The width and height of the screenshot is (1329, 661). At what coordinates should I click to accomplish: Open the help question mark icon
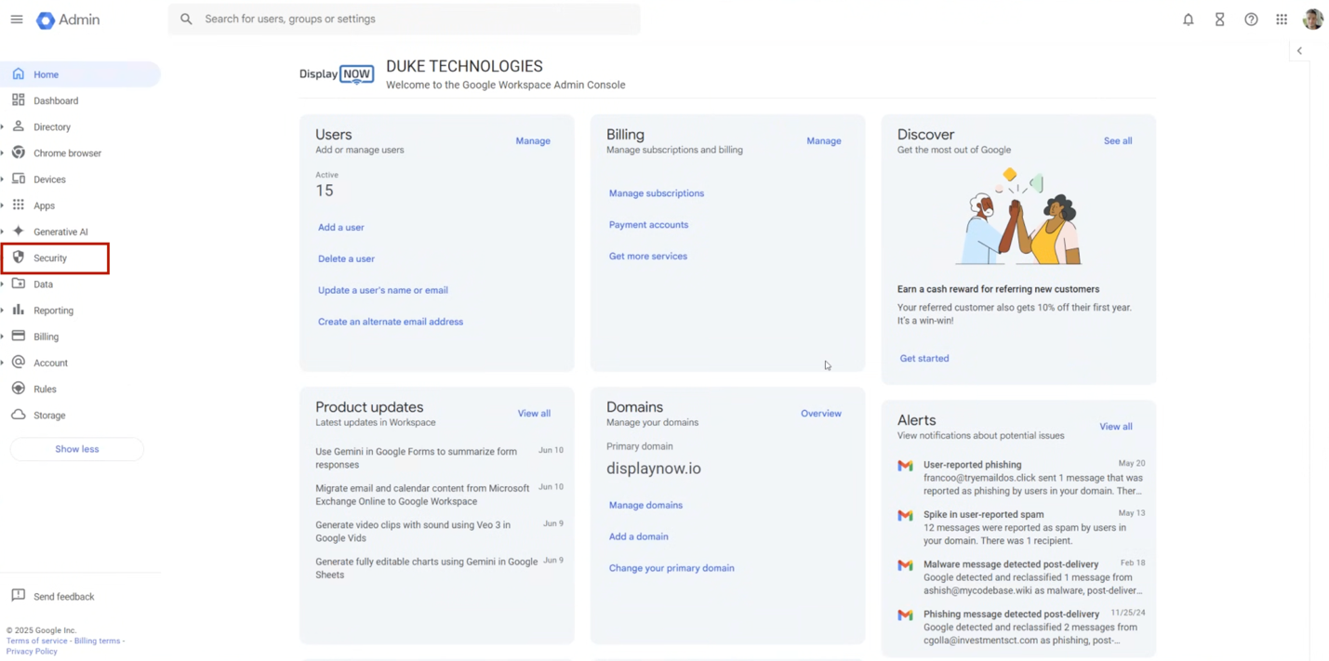pyautogui.click(x=1251, y=20)
